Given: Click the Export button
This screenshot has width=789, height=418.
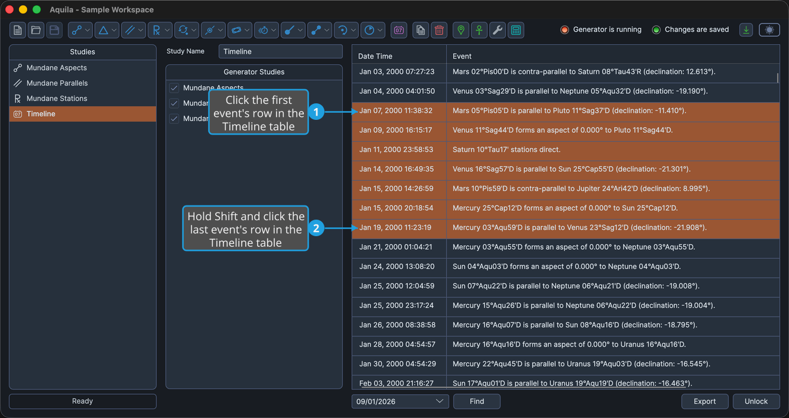Looking at the screenshot, I should click(x=704, y=401).
